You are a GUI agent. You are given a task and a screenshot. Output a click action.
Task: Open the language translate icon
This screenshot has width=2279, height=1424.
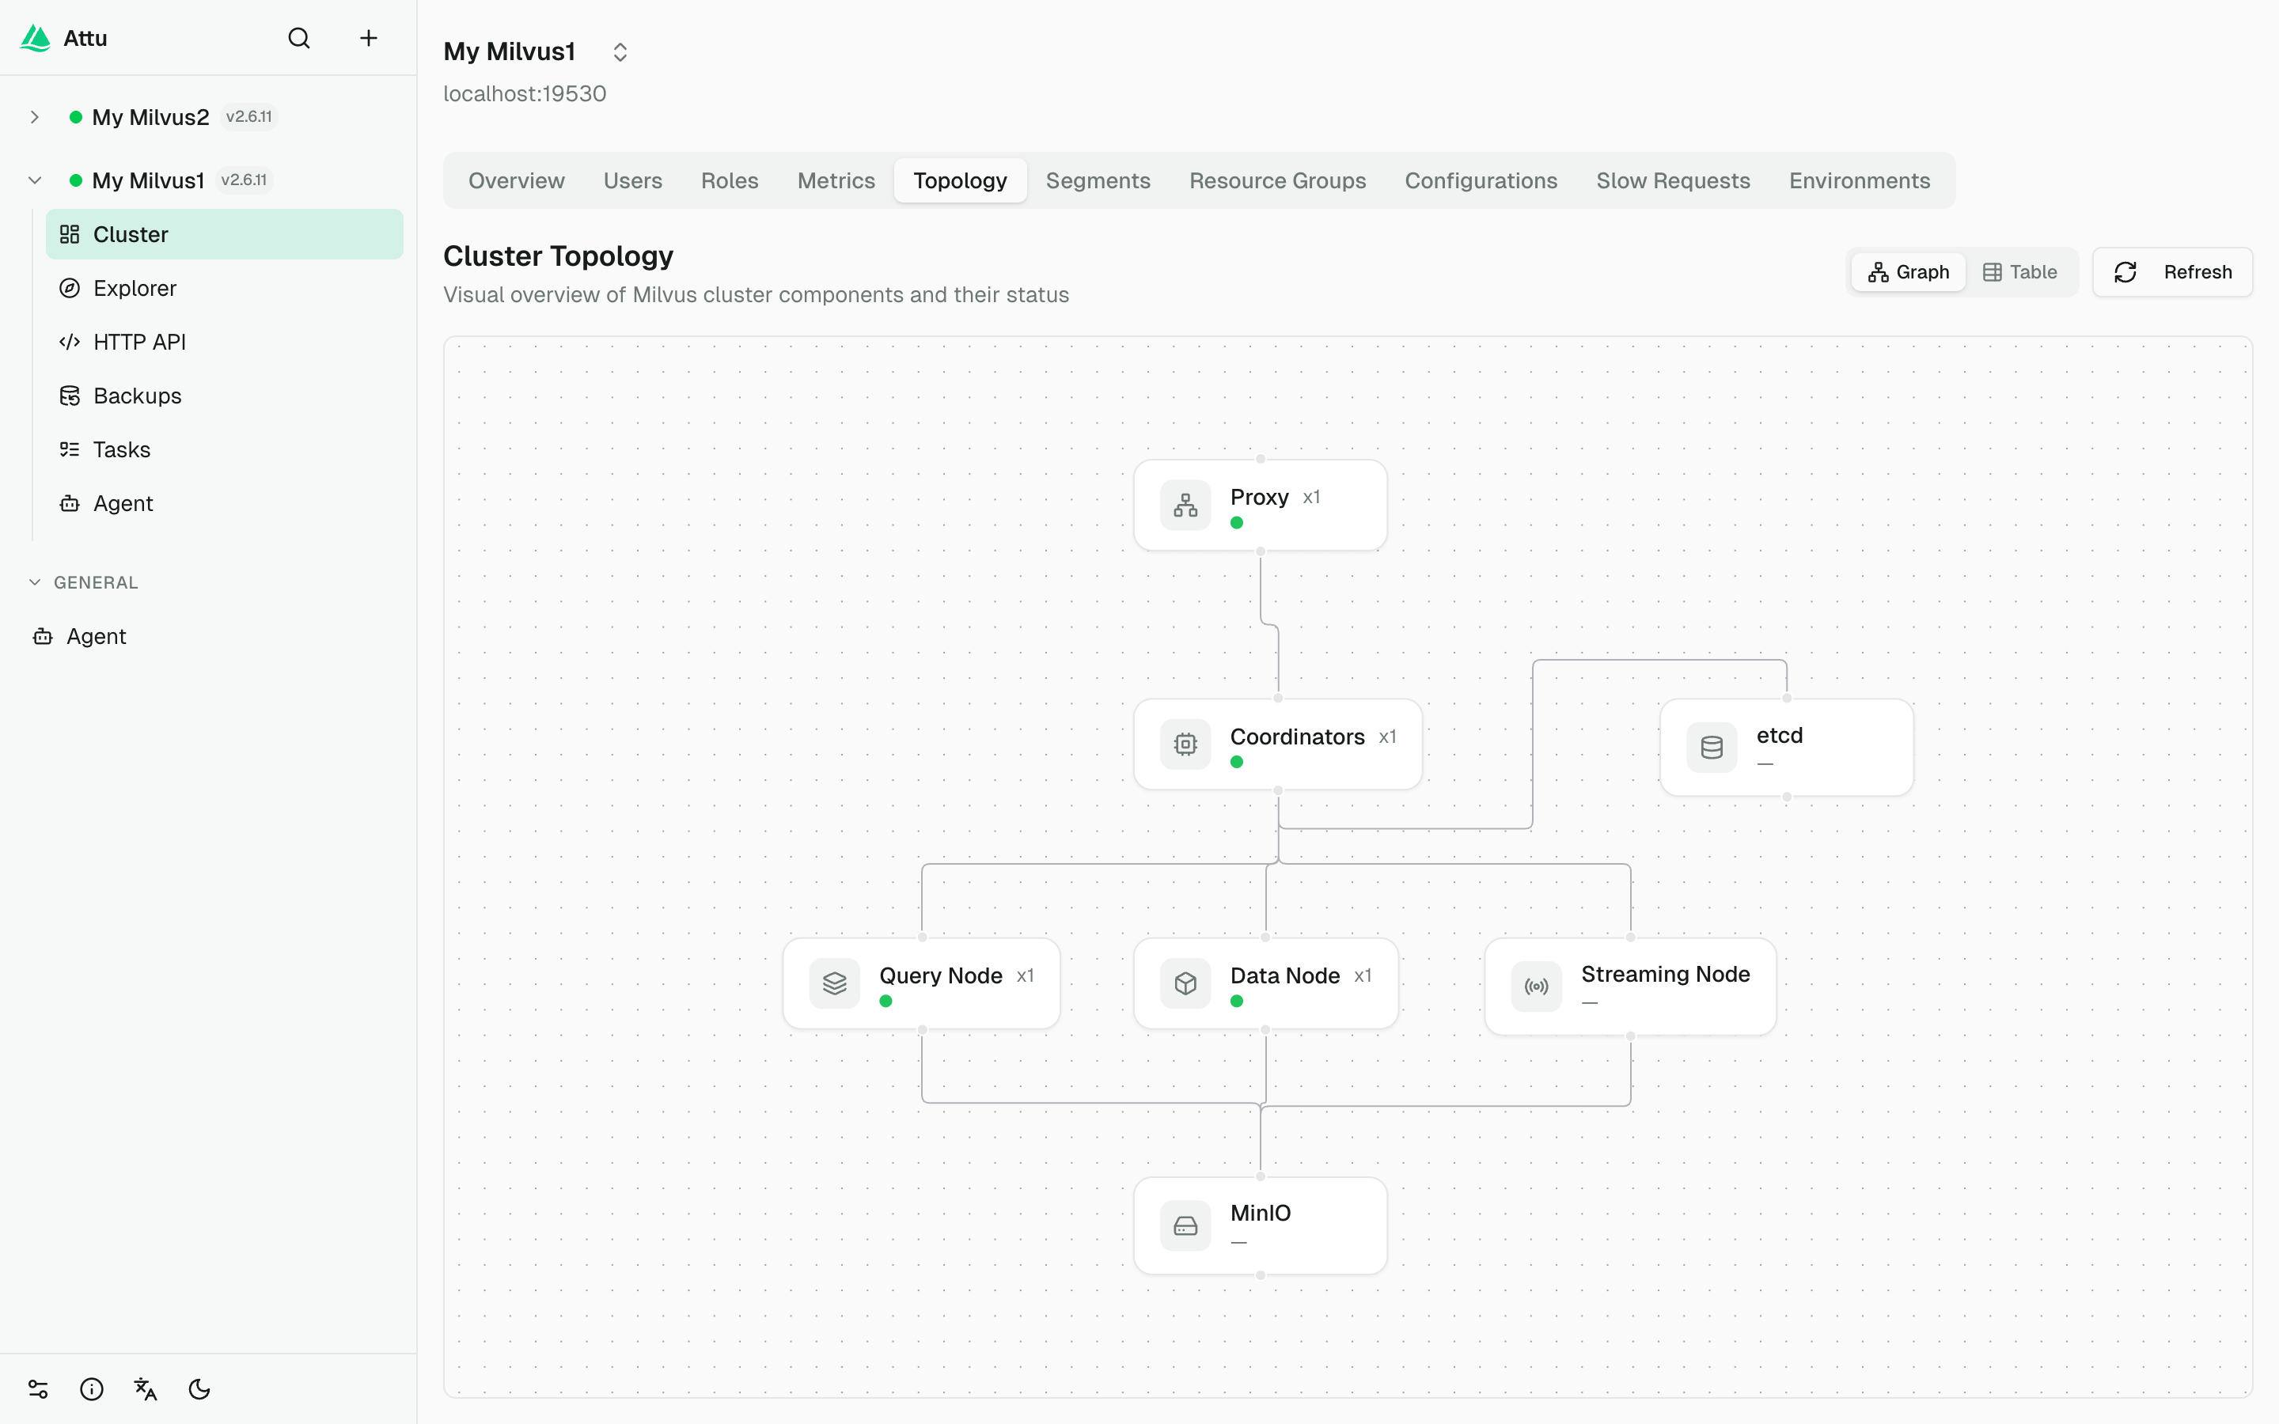click(x=145, y=1388)
